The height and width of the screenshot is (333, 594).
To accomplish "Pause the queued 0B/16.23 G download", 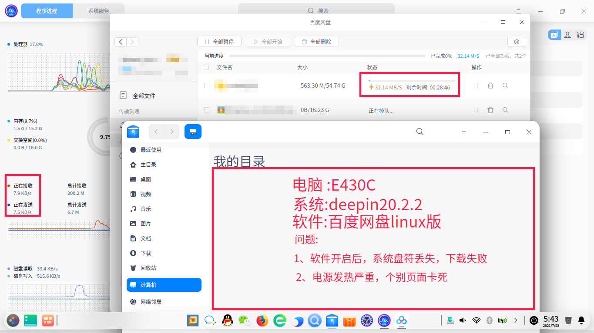I will tap(476, 110).
